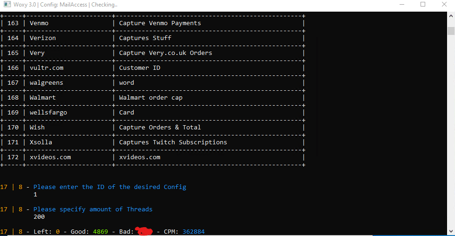Click 'Card' description in row 169
The image size is (455, 236).
(127, 113)
